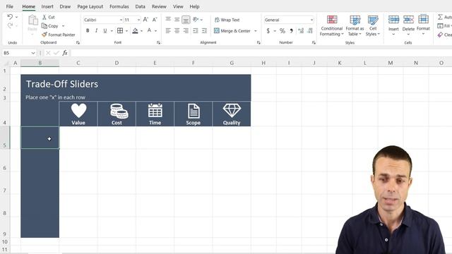
Task: Click Increase Decimal icon
Action: (x=301, y=30)
